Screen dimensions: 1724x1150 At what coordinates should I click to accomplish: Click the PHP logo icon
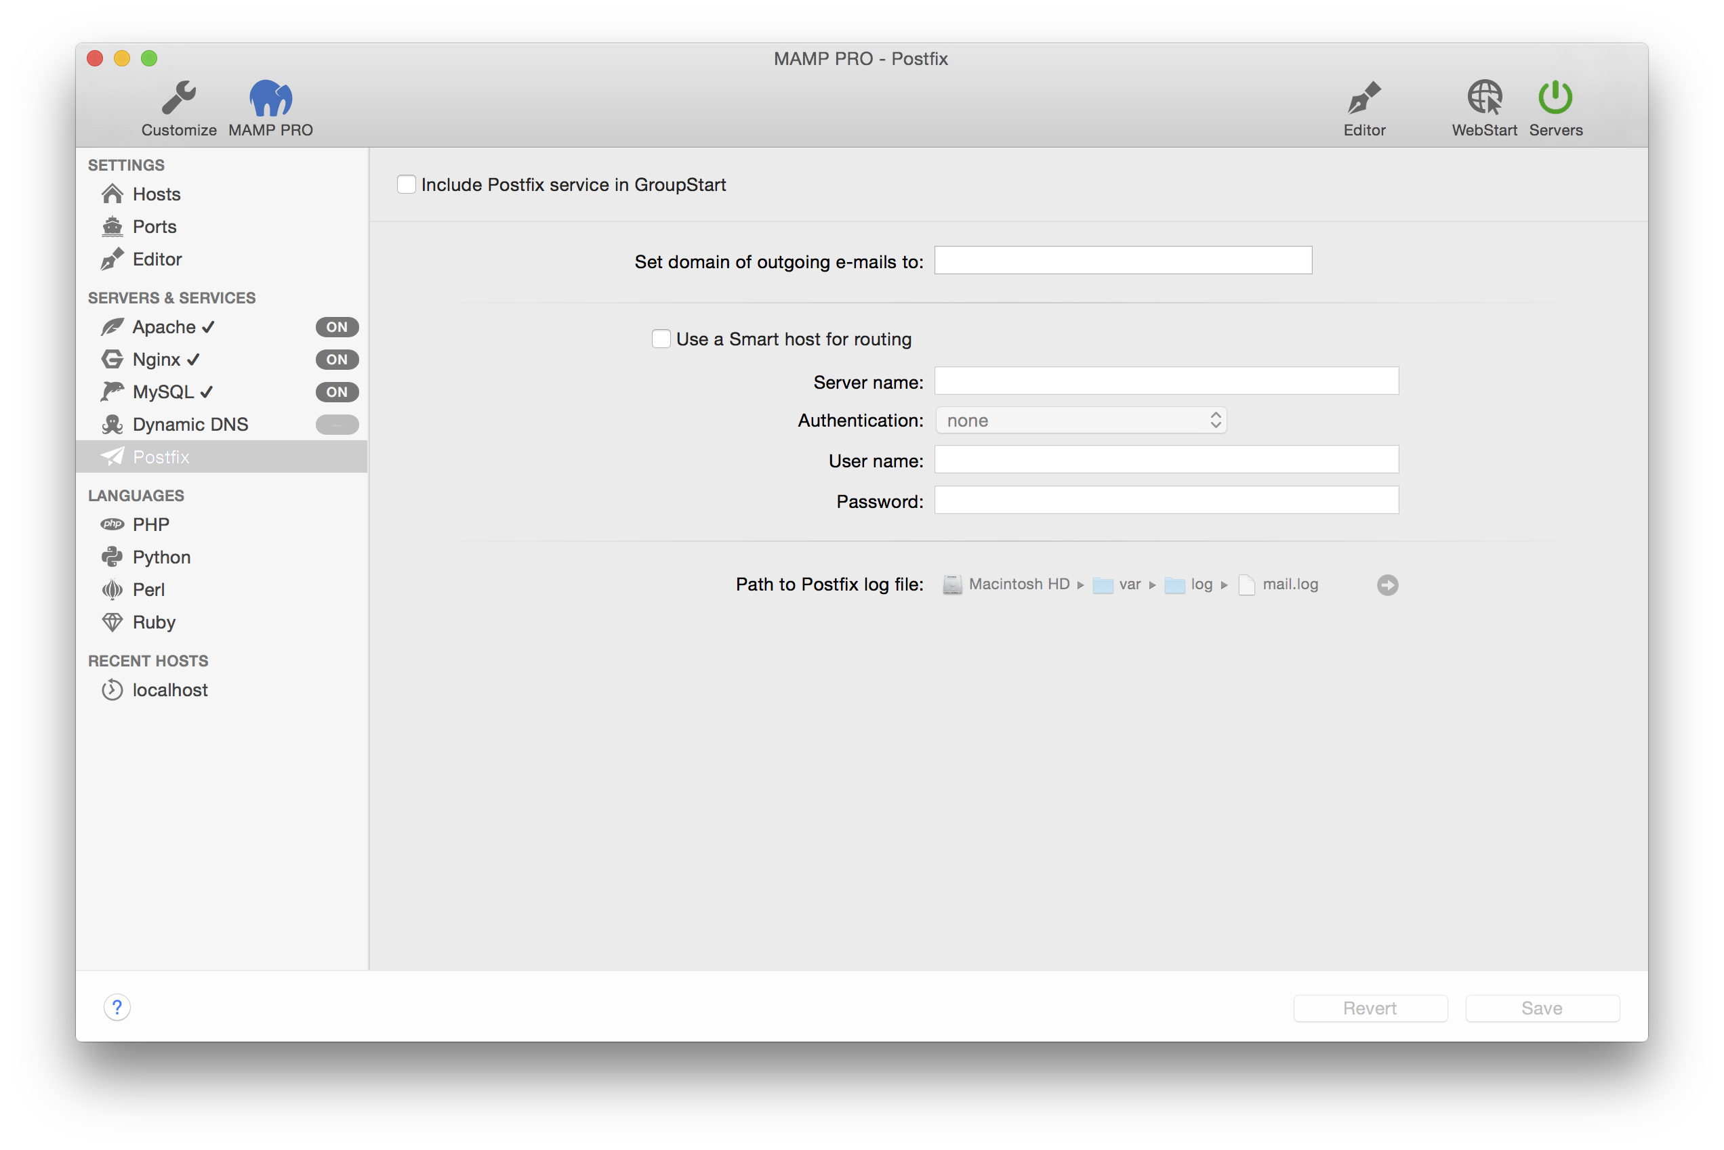click(x=112, y=524)
